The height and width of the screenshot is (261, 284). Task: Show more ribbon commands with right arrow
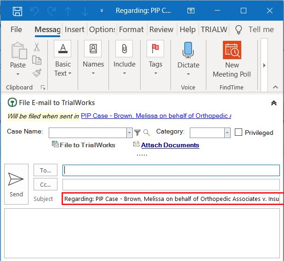click(x=264, y=65)
